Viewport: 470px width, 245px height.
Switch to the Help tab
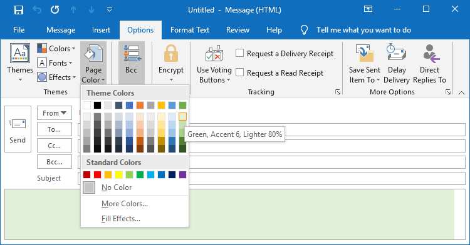pyautogui.click(x=274, y=30)
